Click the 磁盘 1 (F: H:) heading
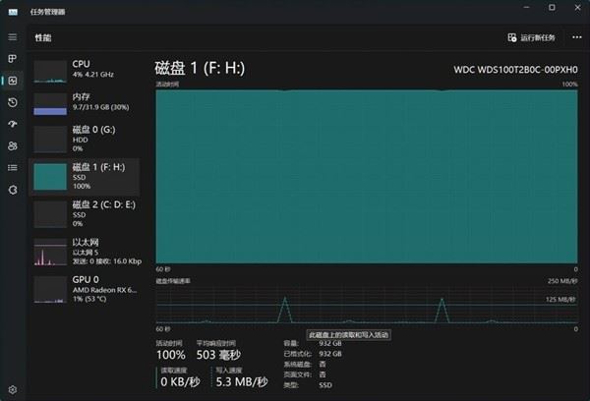This screenshot has height=401, width=590. (200, 68)
